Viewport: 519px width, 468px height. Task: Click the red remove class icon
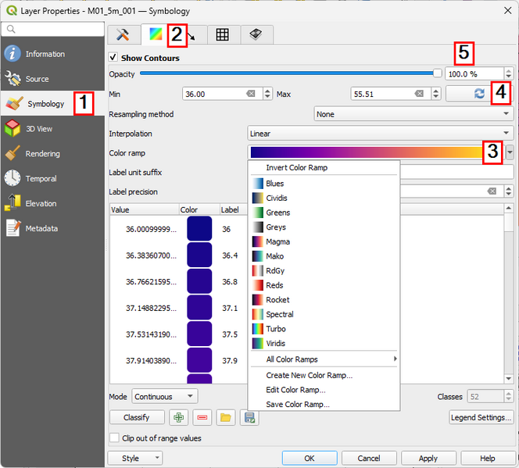coord(202,417)
